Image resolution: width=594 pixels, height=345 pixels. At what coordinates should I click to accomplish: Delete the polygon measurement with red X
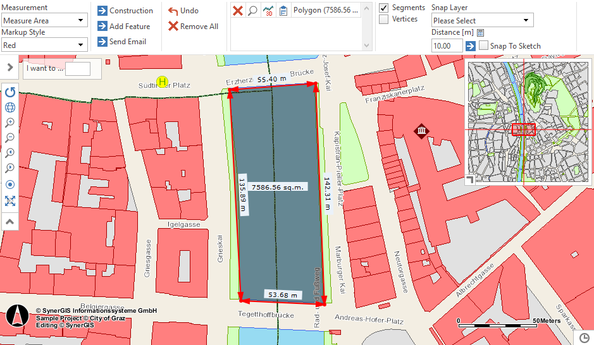[x=238, y=11]
